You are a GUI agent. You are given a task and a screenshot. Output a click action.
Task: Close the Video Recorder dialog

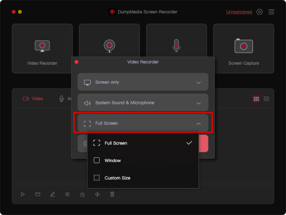pyautogui.click(x=77, y=62)
